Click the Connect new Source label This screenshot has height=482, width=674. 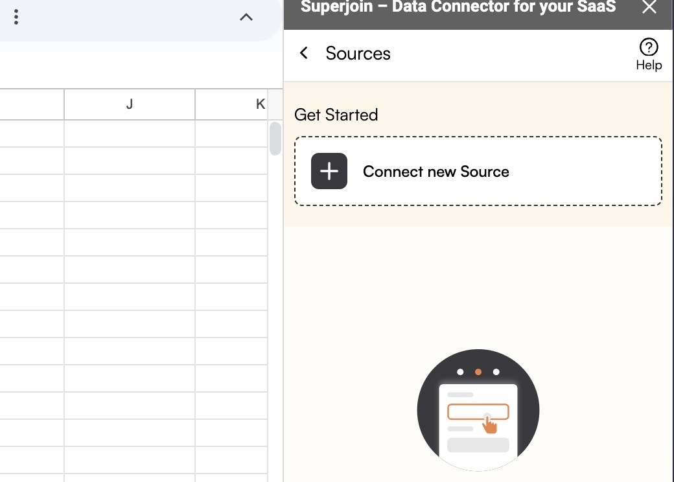click(x=436, y=172)
